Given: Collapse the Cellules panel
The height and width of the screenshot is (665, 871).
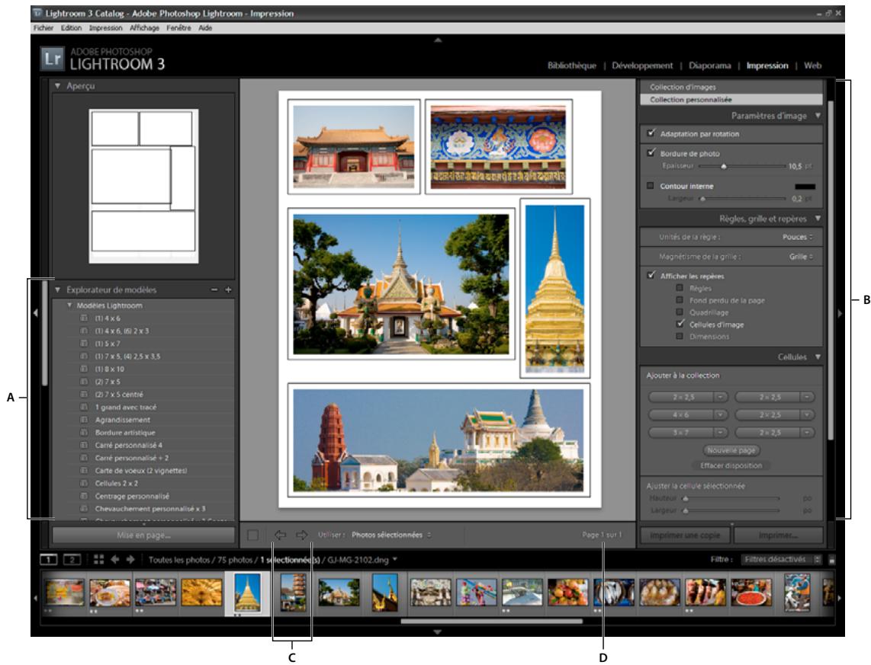Looking at the screenshot, I should [818, 356].
